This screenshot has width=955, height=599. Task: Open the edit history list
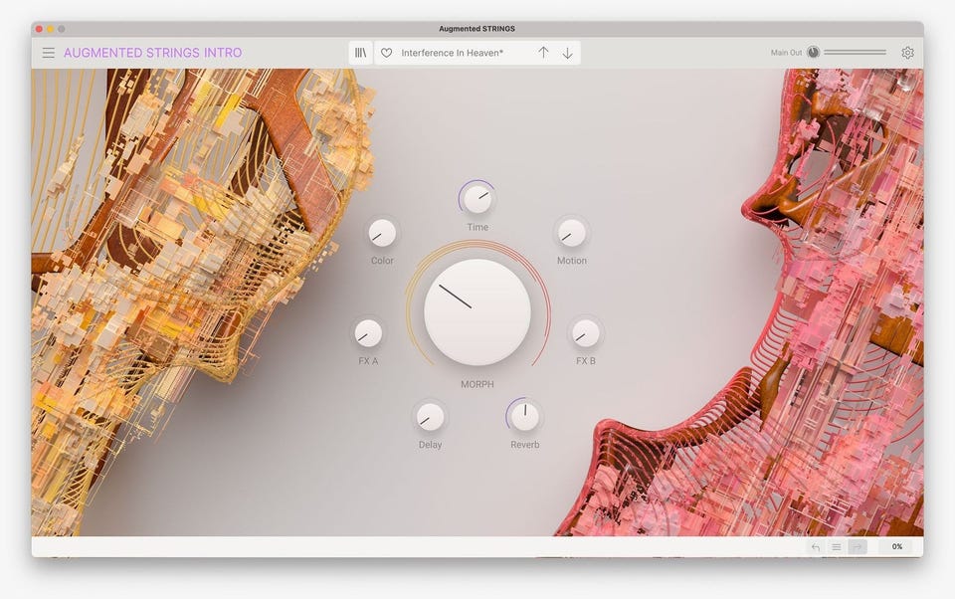837,547
